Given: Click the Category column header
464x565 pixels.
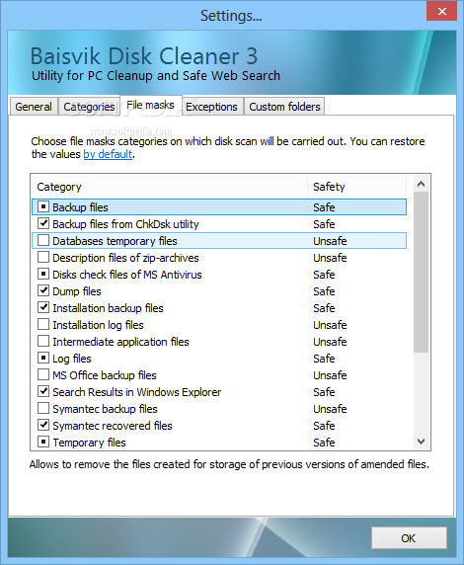Looking at the screenshot, I should click(x=170, y=187).
